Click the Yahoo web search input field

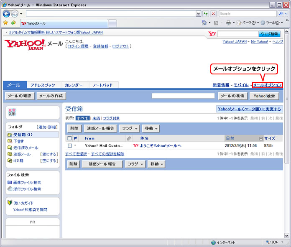[x=238, y=34]
